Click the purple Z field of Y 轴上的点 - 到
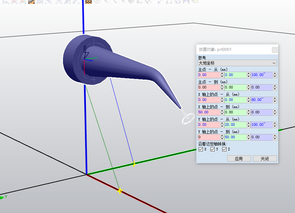This screenshot has height=213, width=295. point(262,137)
